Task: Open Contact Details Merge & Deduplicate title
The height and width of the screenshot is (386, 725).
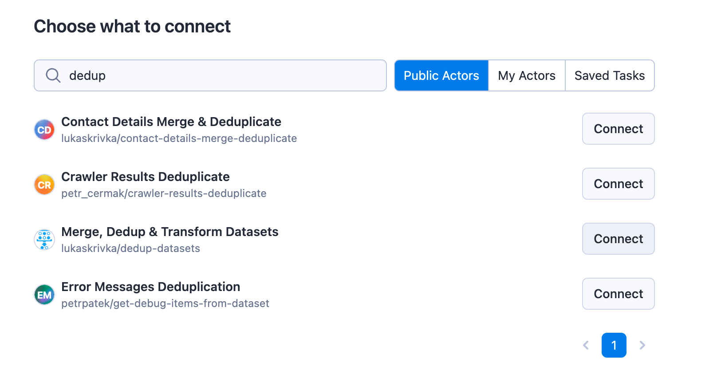Action: [x=171, y=122]
